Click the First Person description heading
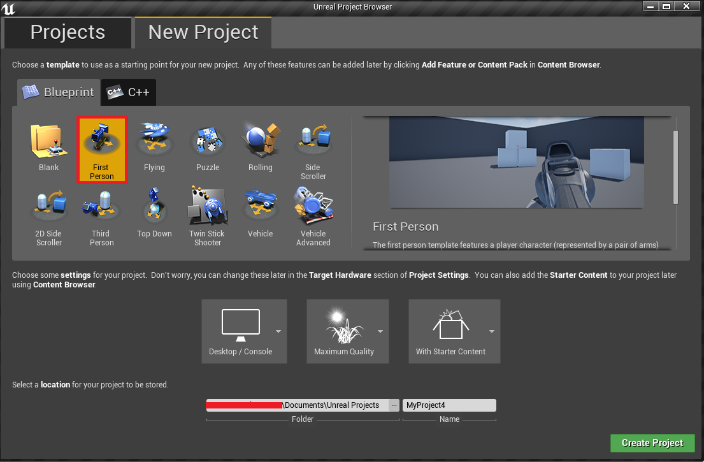Screen dimensions: 704x462 click(405, 227)
